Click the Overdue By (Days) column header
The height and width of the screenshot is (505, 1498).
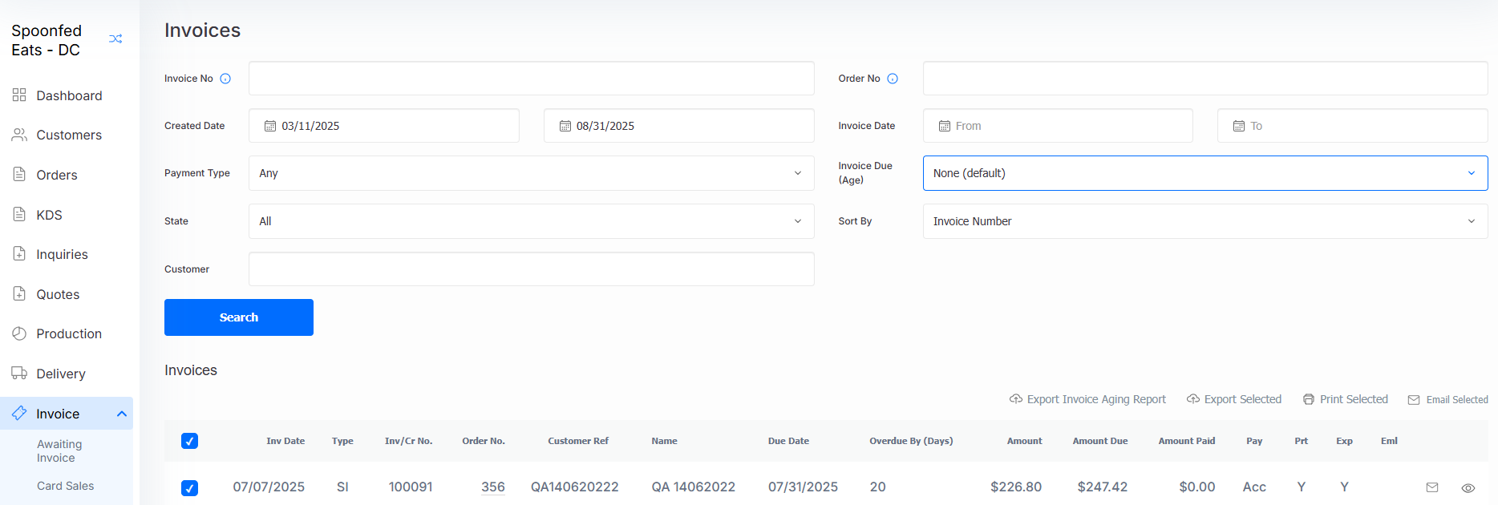[x=911, y=441]
